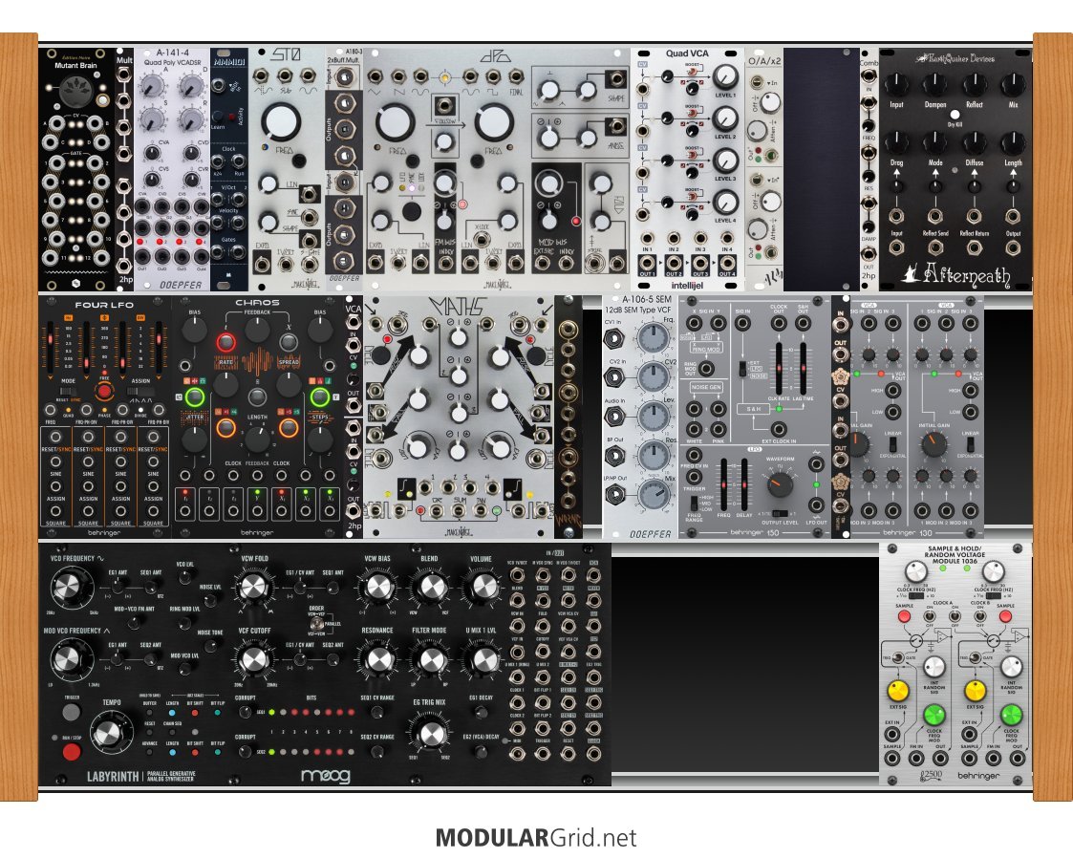Click the Length knob on Afterneath

[x=1013, y=143]
